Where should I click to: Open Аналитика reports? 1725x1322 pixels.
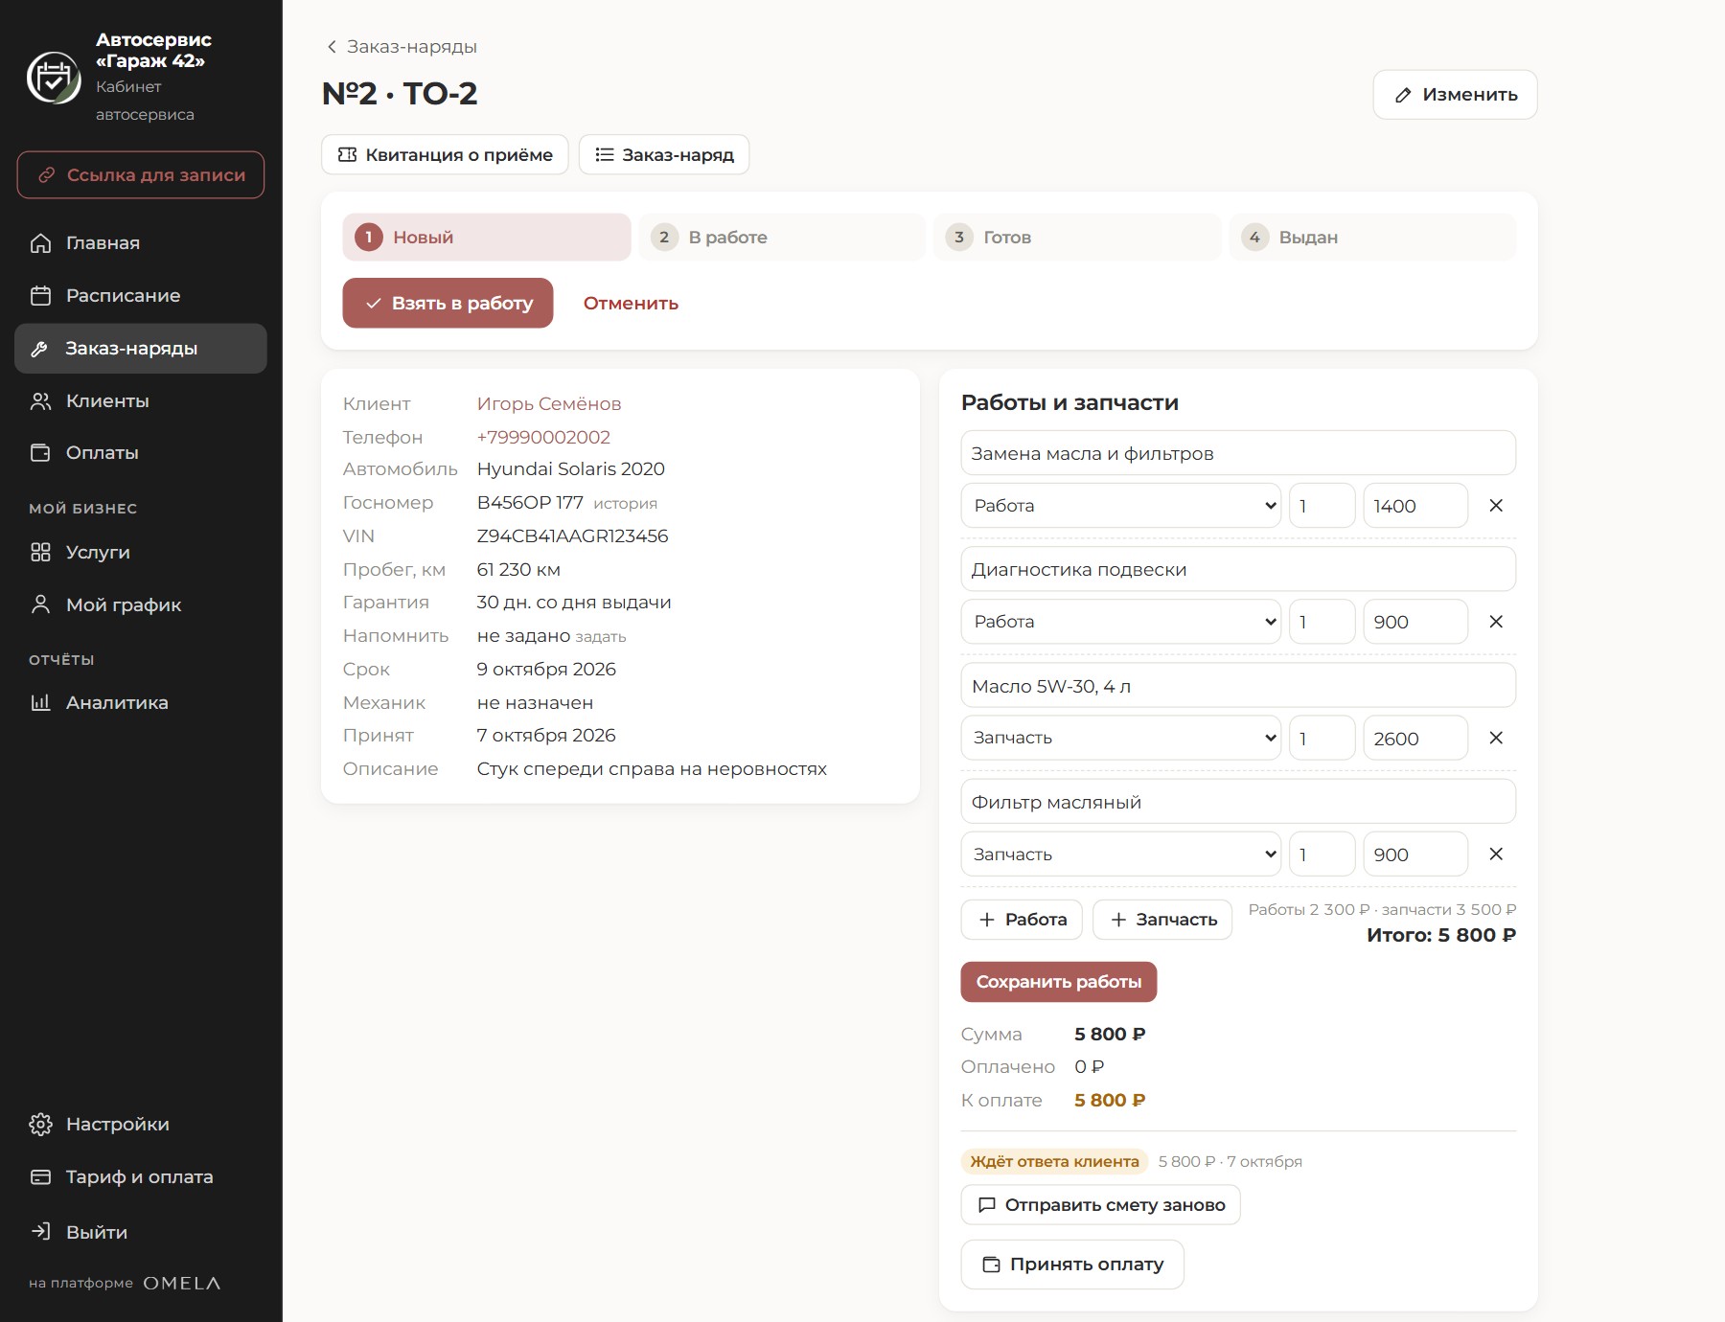point(141,703)
